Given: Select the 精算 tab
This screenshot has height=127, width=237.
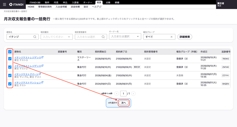Looking at the screenshot, I should click(99, 2).
